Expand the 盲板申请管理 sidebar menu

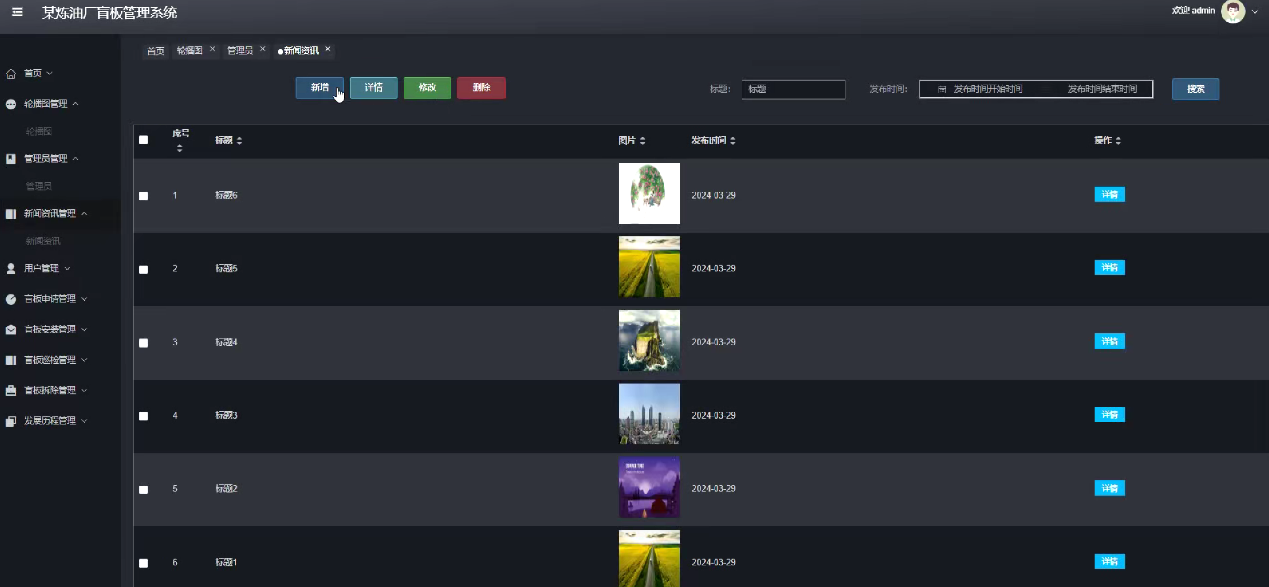[50, 299]
